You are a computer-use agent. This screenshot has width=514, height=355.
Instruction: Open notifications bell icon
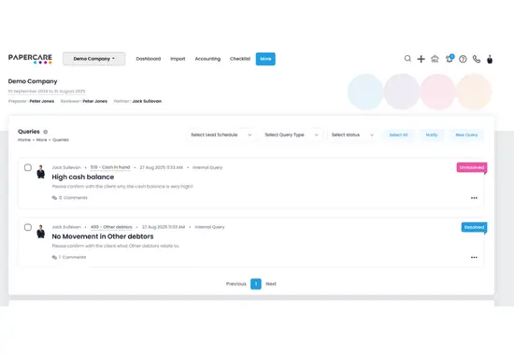click(450, 59)
